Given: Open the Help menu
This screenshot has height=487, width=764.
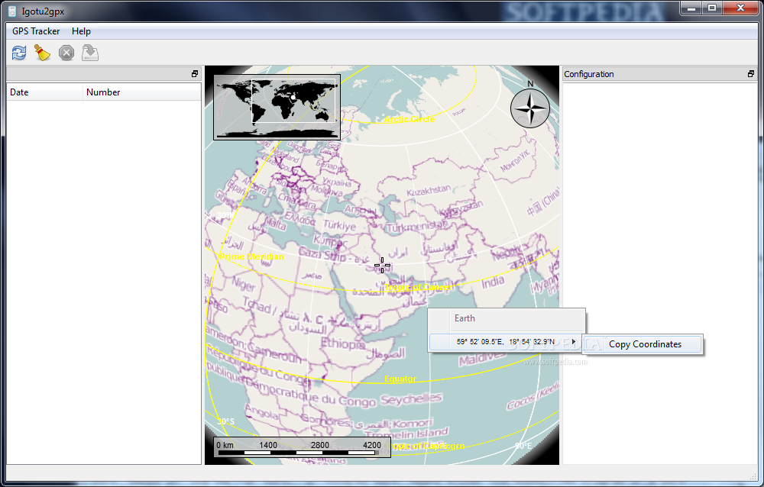Looking at the screenshot, I should coord(82,31).
